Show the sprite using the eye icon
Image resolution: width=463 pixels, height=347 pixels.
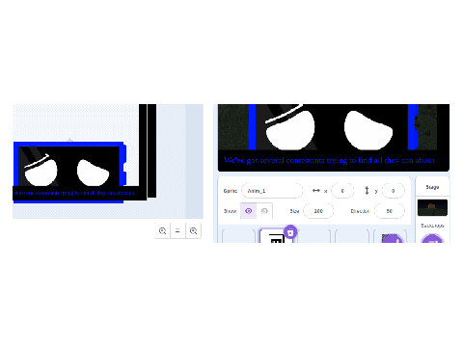point(248,211)
